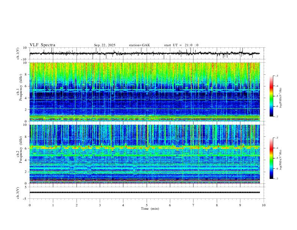Click the "-7" label on upper color scale
This screenshot has height=230, width=297.
[276, 117]
